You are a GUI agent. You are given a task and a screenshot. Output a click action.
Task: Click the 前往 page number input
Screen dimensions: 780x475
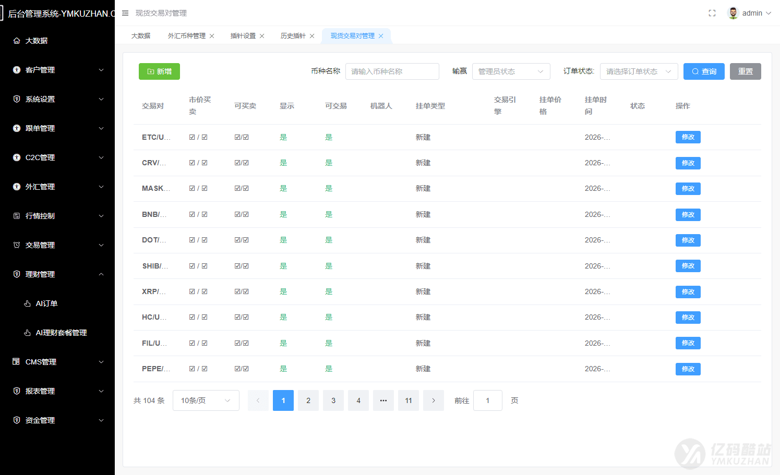[487, 400]
